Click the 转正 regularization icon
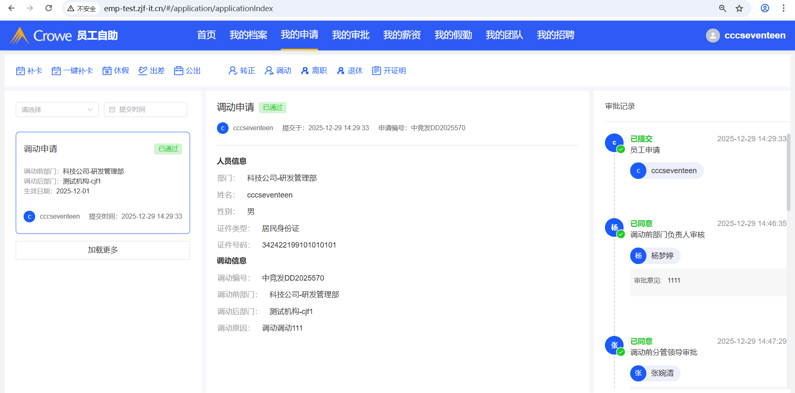 pos(233,71)
